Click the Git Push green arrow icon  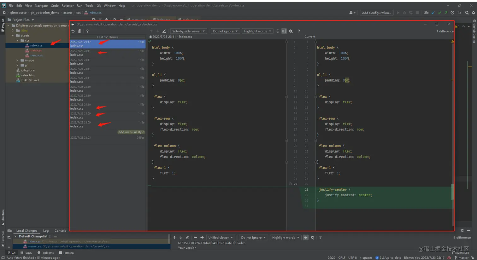[x=446, y=13]
